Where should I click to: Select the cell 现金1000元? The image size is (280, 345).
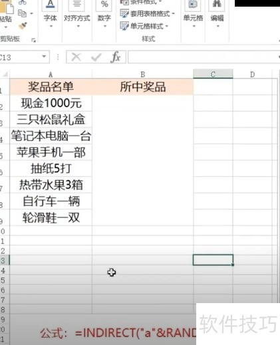coord(51,103)
